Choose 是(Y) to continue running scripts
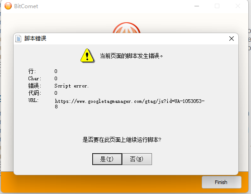 [x=107, y=159]
